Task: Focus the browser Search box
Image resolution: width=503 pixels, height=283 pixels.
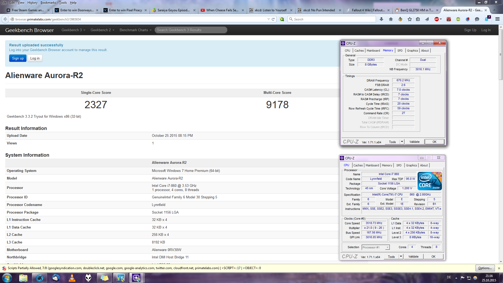Action: [332, 19]
